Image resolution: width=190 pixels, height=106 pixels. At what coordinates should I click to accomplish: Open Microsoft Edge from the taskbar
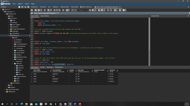pos(22,104)
